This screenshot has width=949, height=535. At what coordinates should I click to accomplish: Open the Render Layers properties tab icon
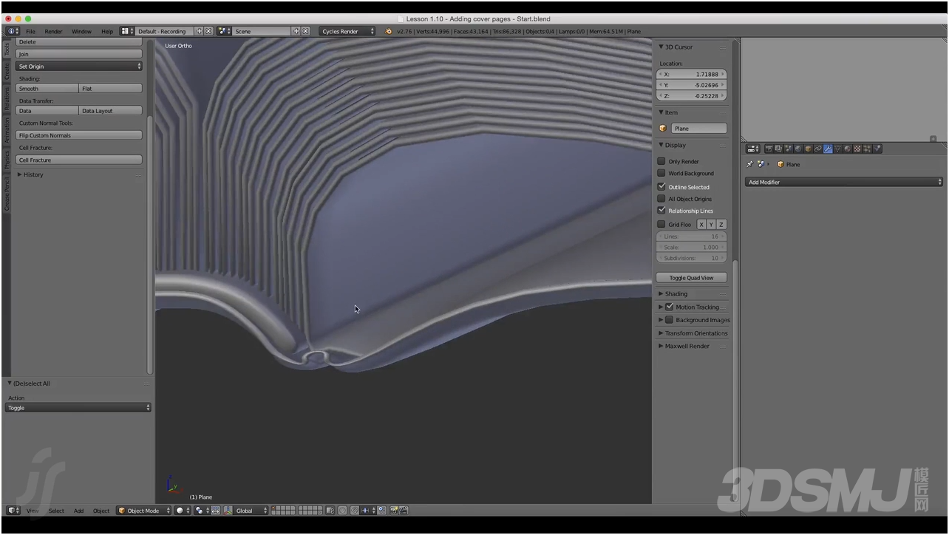(x=779, y=149)
